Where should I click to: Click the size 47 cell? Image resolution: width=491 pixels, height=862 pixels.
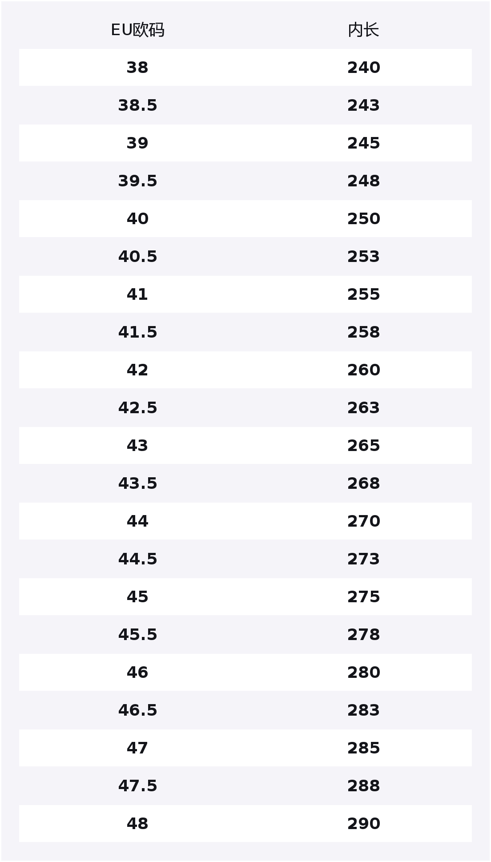coord(137,748)
